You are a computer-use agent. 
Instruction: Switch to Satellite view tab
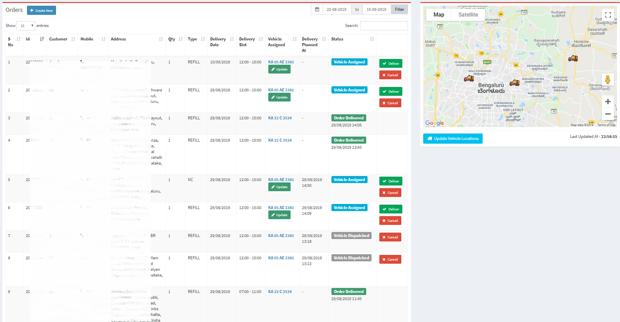[x=468, y=15]
